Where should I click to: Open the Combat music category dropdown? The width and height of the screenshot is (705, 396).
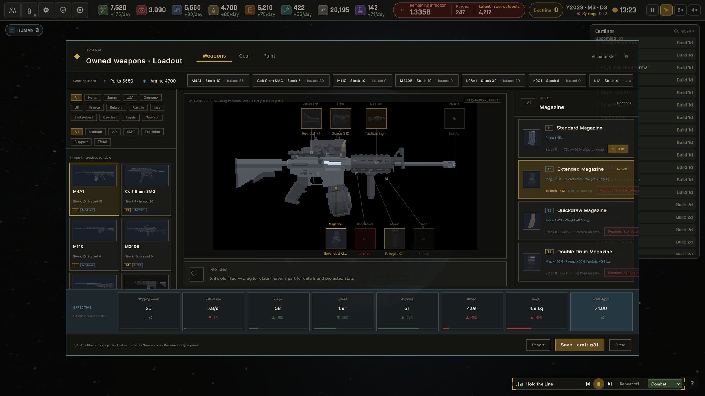point(665,384)
